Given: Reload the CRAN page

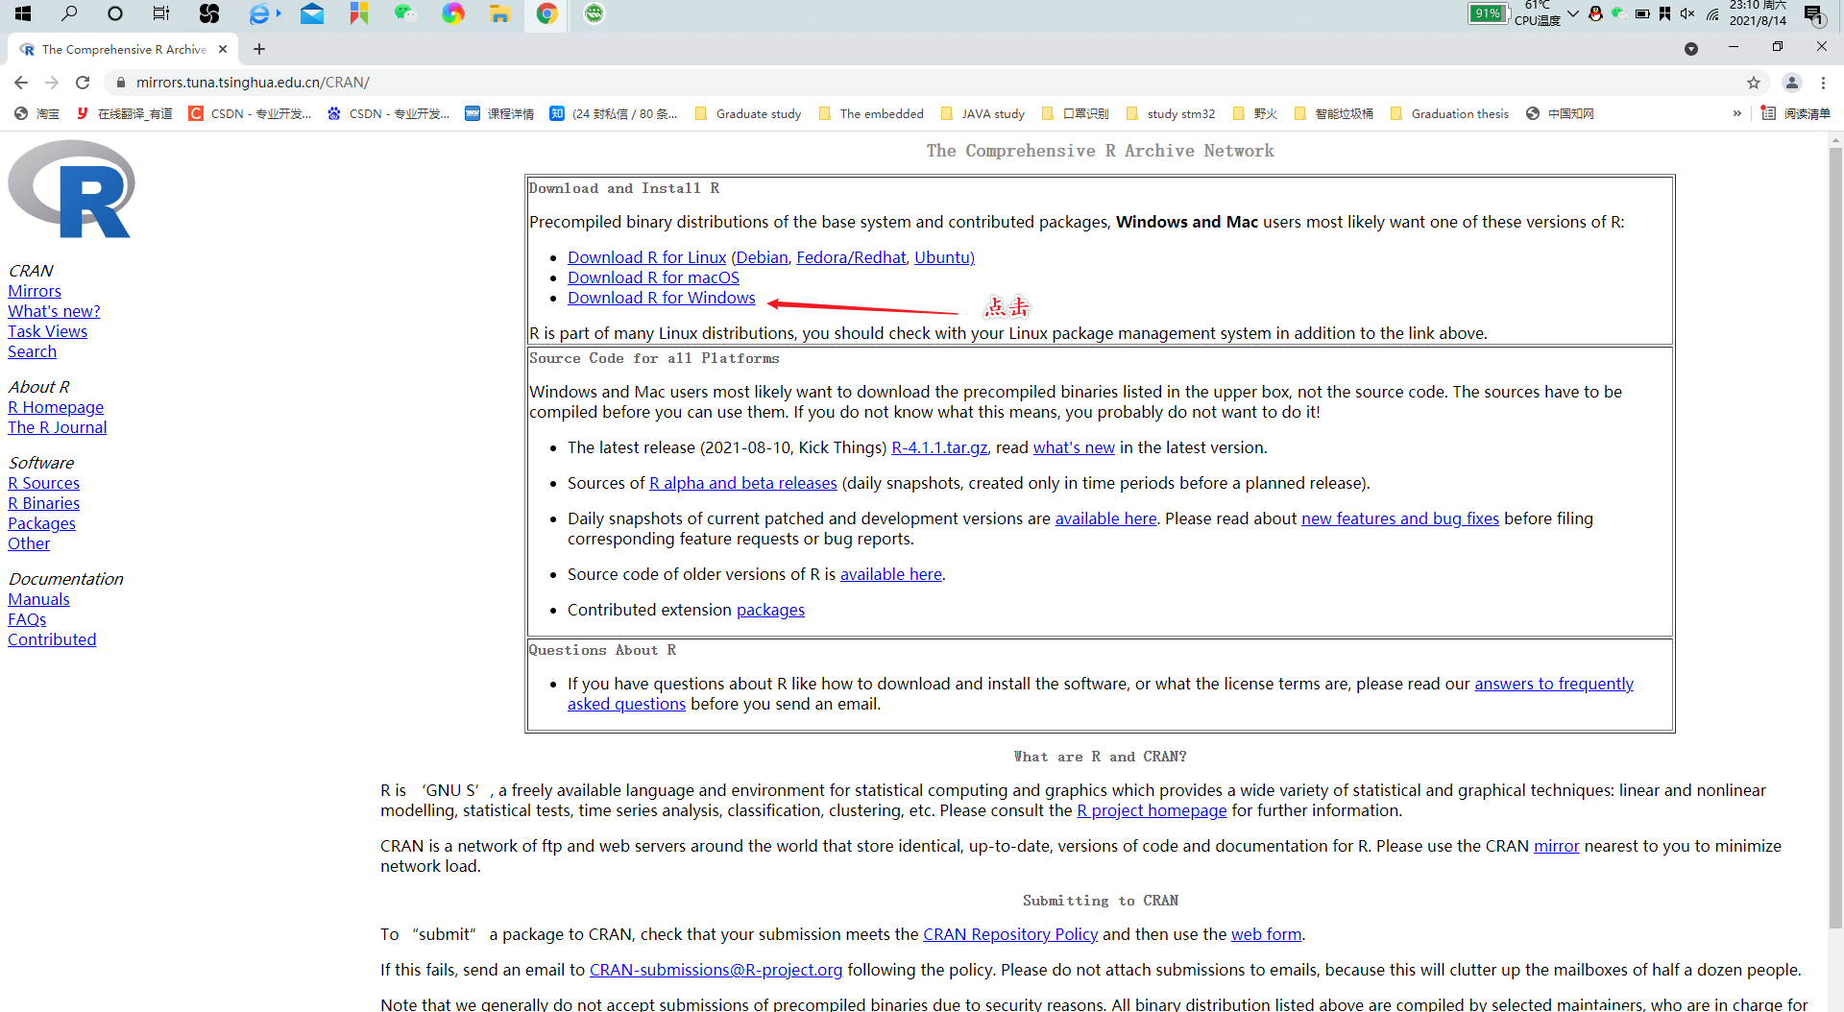Looking at the screenshot, I should pyautogui.click(x=83, y=83).
